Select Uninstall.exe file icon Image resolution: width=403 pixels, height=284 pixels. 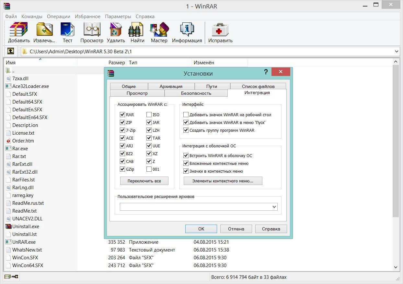click(8, 227)
